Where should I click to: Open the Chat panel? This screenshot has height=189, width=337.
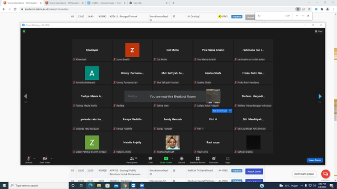point(150,160)
